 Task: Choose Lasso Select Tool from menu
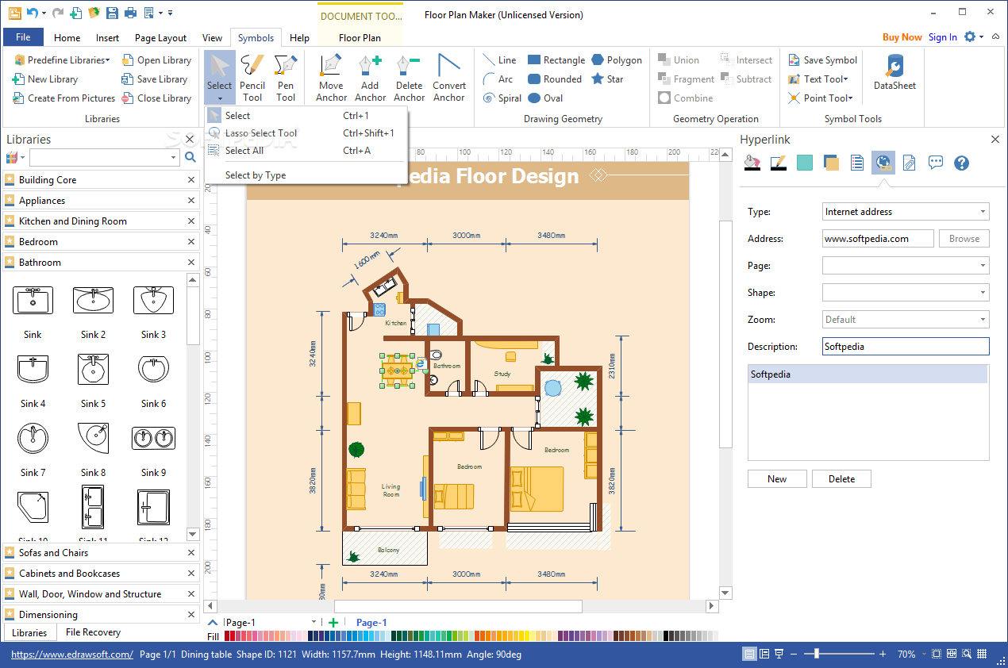tap(306, 133)
